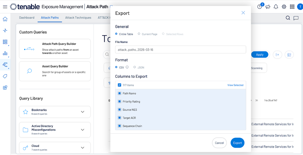Open the attack path sidebar icon

point(5,65)
